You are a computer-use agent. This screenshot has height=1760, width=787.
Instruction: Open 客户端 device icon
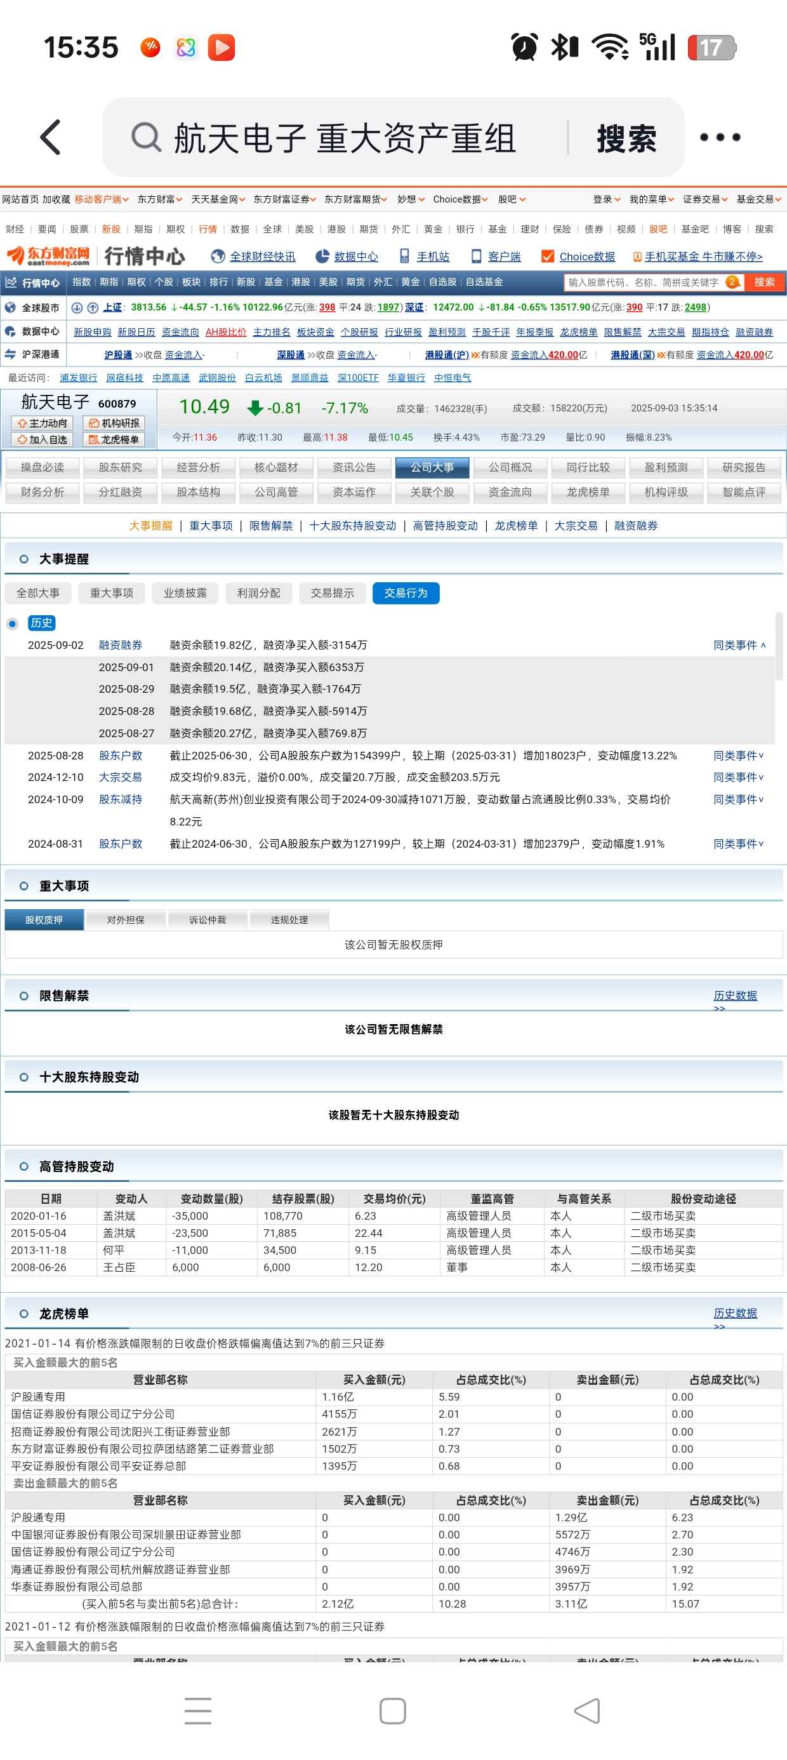click(476, 257)
